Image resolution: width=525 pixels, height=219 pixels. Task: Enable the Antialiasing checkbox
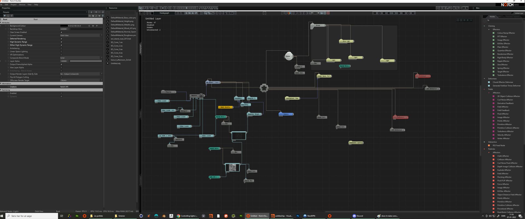pyautogui.click(x=61, y=48)
